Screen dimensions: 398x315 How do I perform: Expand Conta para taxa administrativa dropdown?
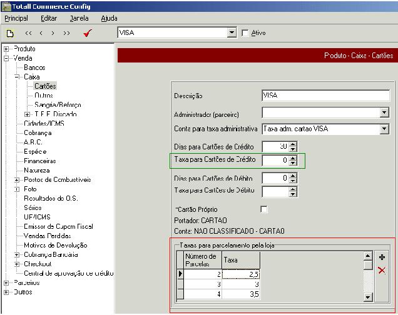tap(384, 129)
